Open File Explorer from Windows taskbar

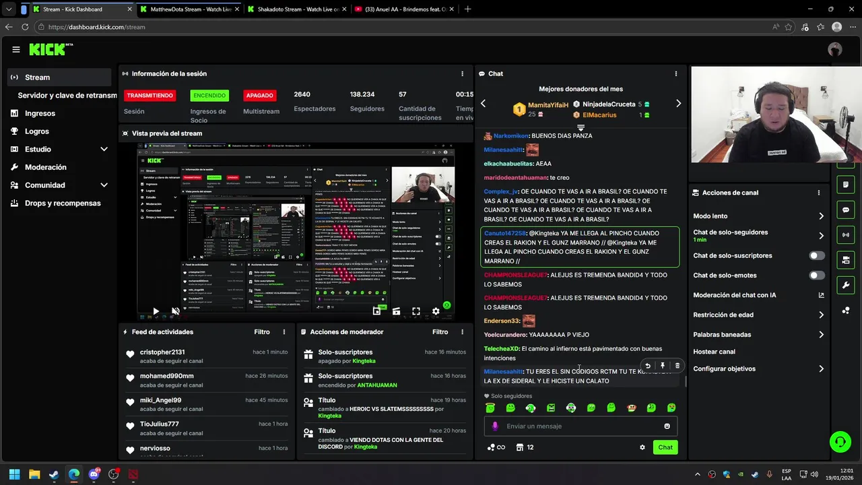point(34,474)
